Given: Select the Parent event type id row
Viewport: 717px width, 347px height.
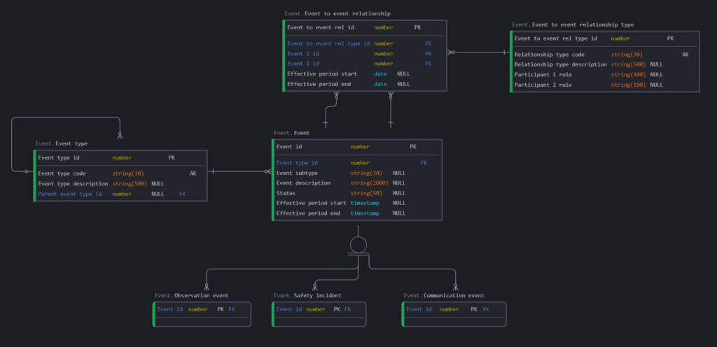Looking at the screenshot, I should click(70, 194).
